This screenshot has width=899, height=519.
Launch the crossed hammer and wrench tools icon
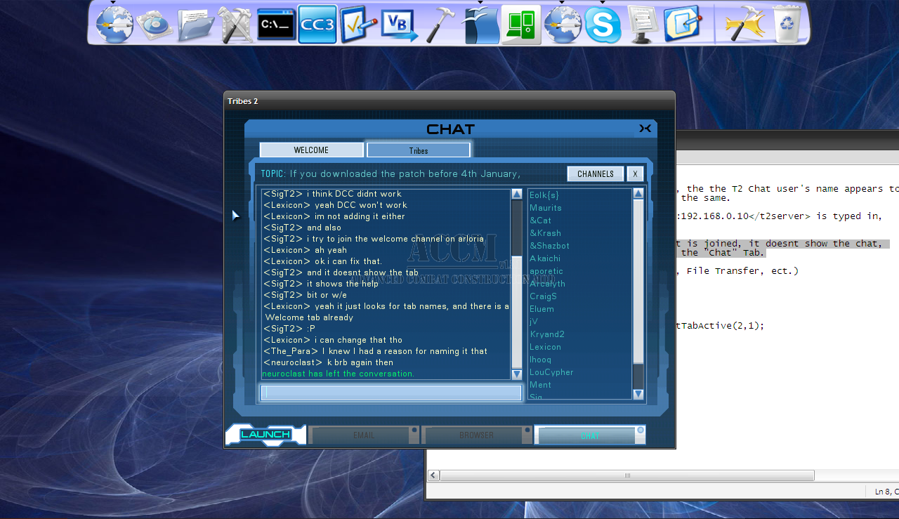point(235,25)
